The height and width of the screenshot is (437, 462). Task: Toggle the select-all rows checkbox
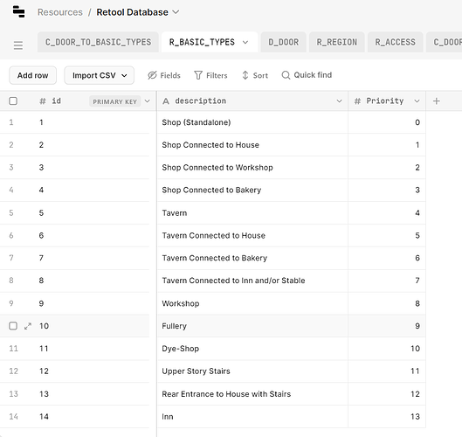tap(13, 101)
